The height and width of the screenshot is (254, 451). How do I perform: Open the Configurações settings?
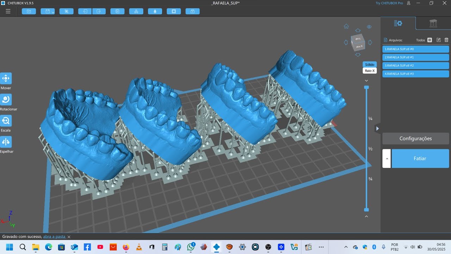pyautogui.click(x=416, y=139)
